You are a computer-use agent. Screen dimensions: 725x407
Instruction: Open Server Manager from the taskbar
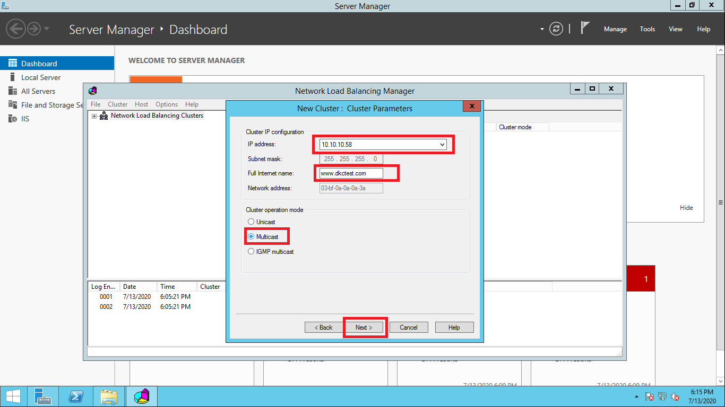[x=44, y=396]
